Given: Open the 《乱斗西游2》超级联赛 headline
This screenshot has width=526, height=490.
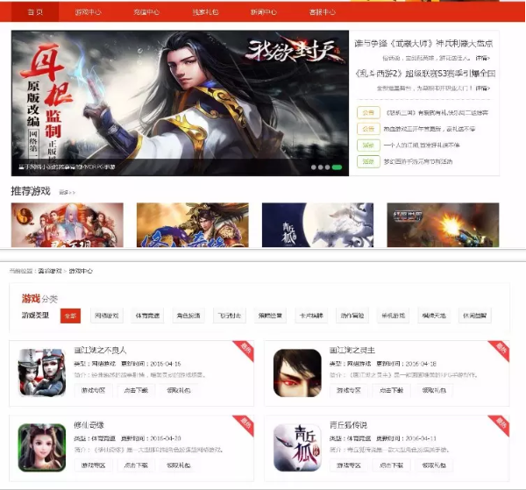Looking at the screenshot, I should click(425, 73).
